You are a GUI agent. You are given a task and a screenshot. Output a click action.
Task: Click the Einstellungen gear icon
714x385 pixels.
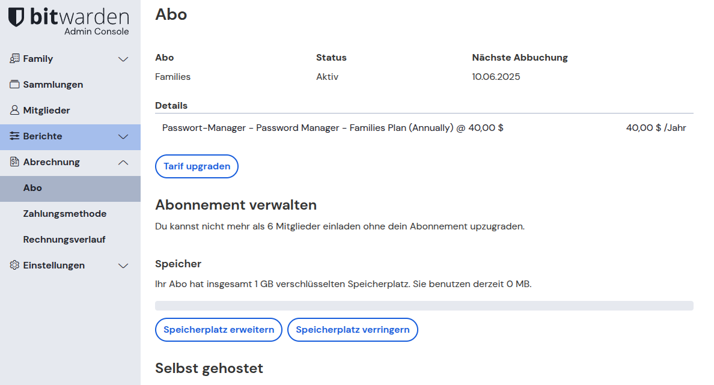point(14,265)
